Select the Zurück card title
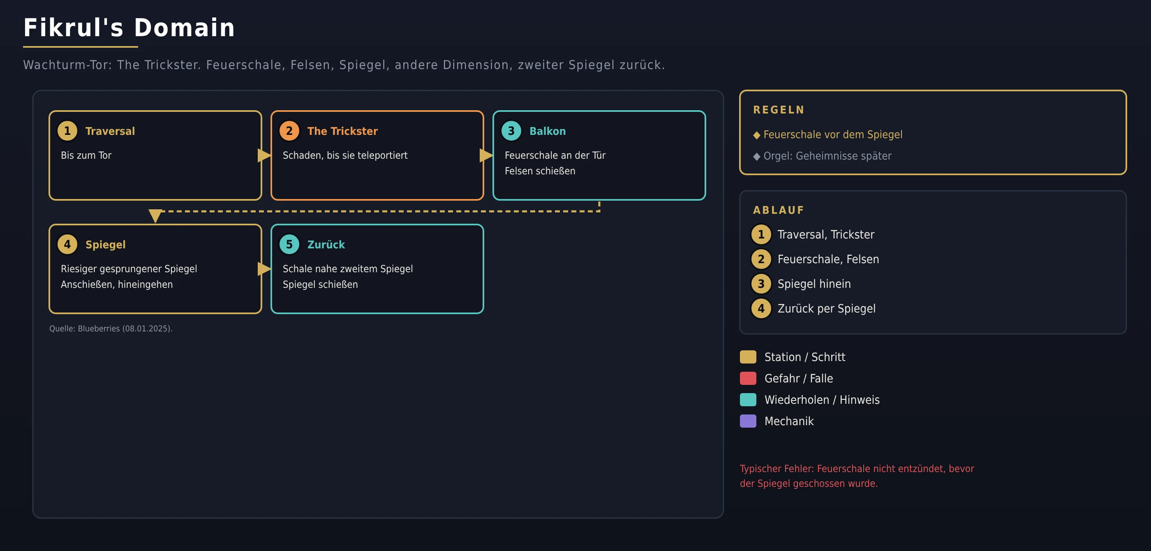Screen dimensions: 1151x551 (x=326, y=244)
